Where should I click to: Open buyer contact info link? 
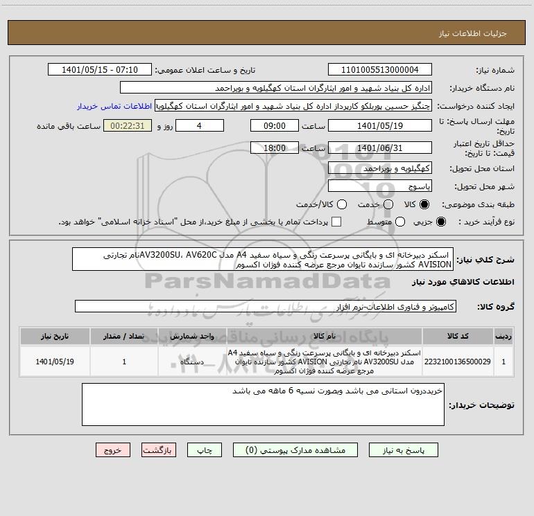(x=114, y=106)
